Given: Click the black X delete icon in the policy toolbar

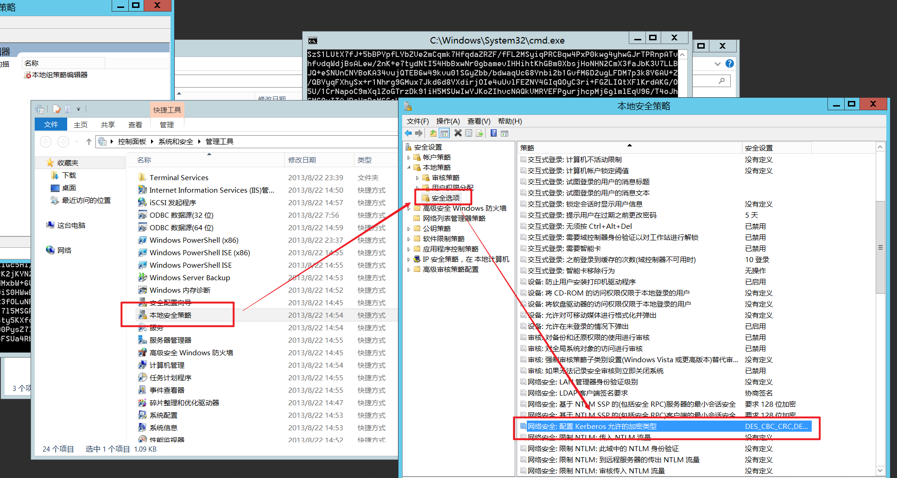Looking at the screenshot, I should coord(458,133).
